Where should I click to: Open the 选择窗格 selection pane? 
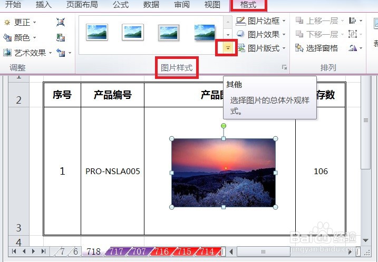(x=316, y=48)
